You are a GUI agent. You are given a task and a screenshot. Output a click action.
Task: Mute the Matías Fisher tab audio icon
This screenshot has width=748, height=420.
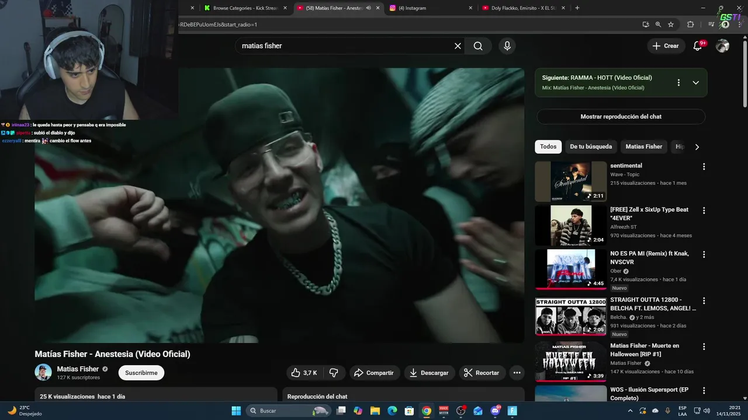pos(368,8)
